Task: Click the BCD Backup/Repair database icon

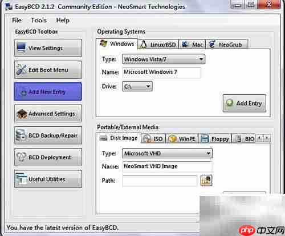Action: click(21, 135)
